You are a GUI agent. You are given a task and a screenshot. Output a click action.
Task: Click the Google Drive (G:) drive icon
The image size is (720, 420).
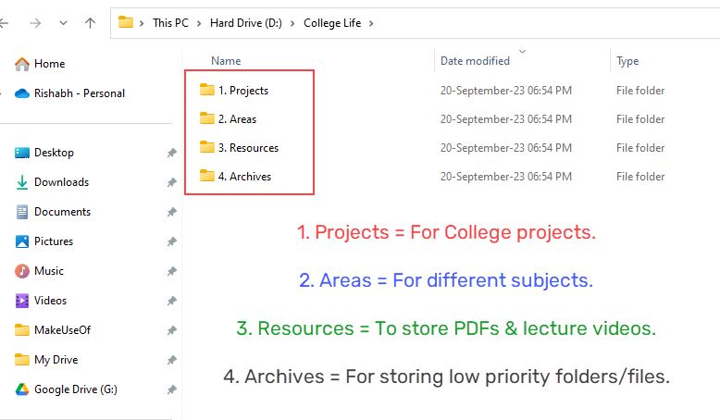[x=22, y=389]
